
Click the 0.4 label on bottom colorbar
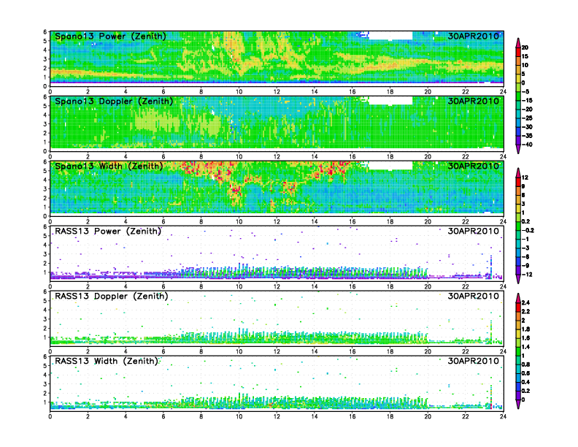pos(525,382)
